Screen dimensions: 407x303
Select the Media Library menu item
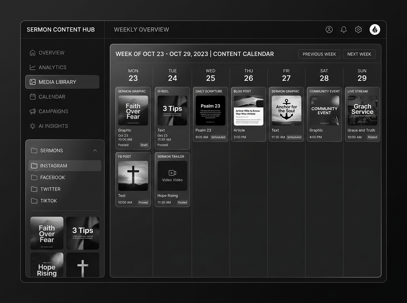[62, 82]
